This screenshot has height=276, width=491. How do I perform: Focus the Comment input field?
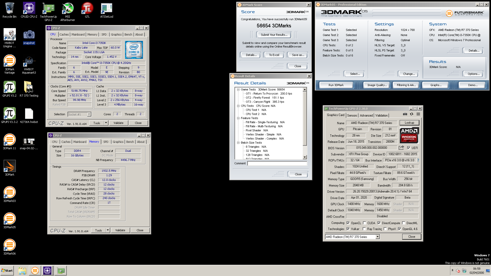[277, 163]
